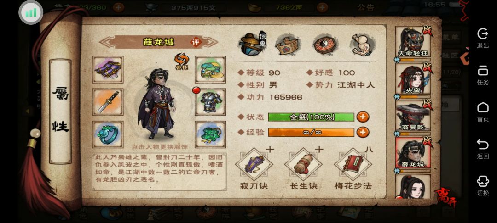This screenshot has width=497, height=223.
Task: Click the plus button beside 状态 bar
Action: point(363,117)
